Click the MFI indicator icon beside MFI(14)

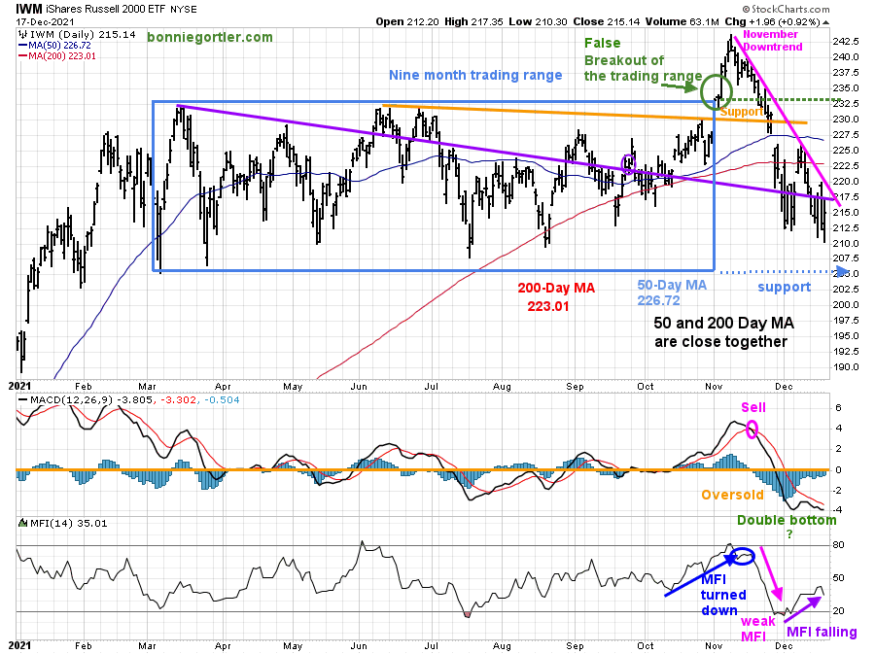point(23,523)
